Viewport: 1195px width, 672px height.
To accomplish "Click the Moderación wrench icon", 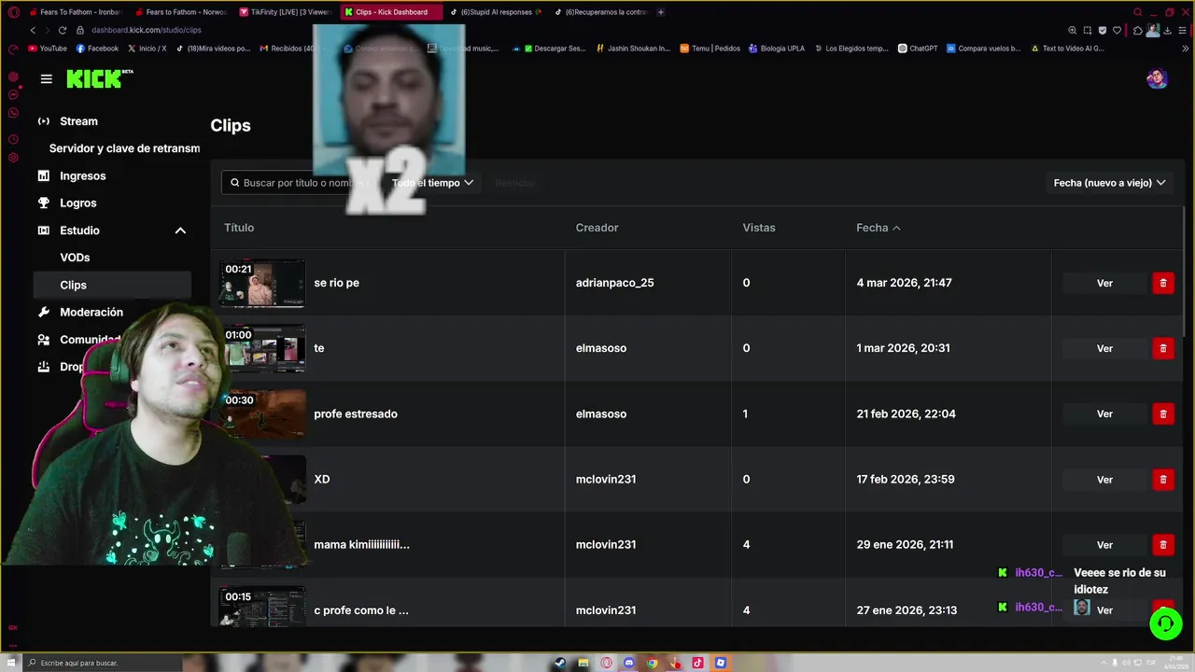I will tap(43, 312).
